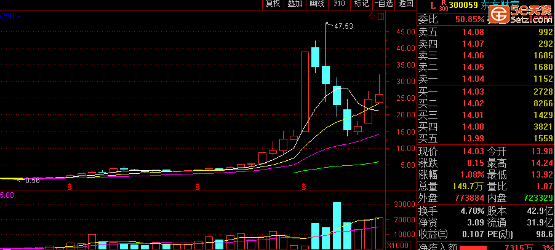Open the 叠加 overlay option

[x=295, y=4]
